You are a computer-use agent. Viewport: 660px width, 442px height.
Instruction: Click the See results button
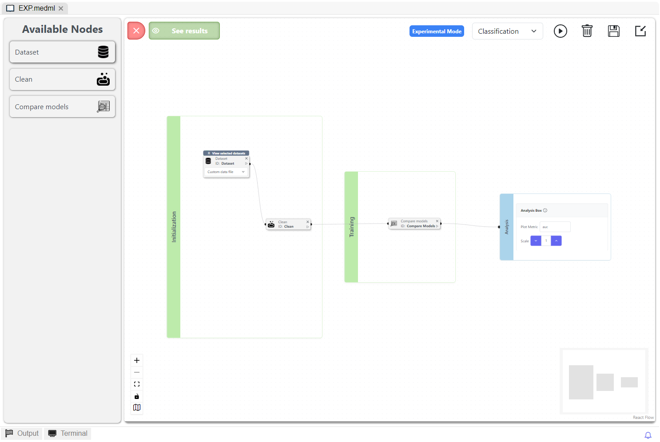[x=184, y=31]
